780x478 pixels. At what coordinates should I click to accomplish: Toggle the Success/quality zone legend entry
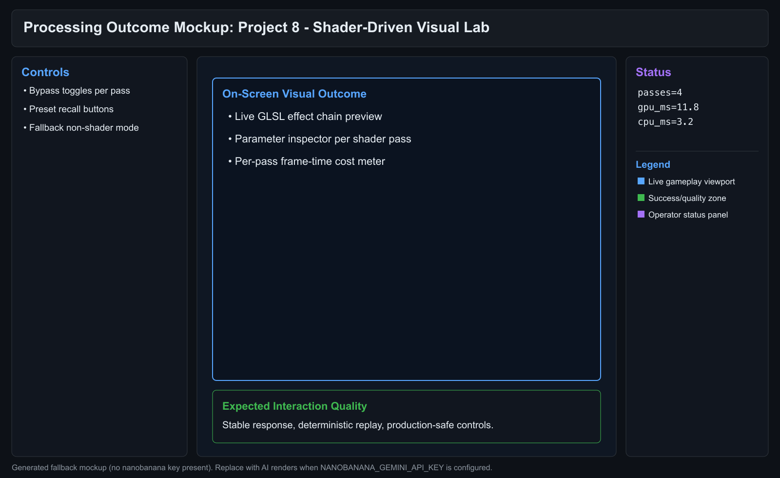pos(687,198)
